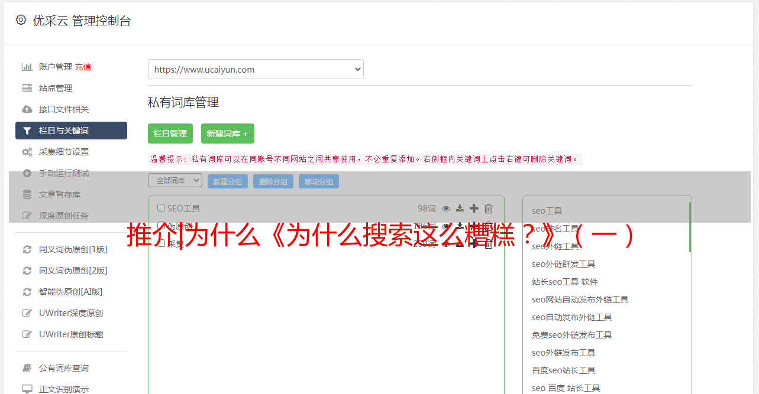Click the green 栏目管理 button

point(170,133)
